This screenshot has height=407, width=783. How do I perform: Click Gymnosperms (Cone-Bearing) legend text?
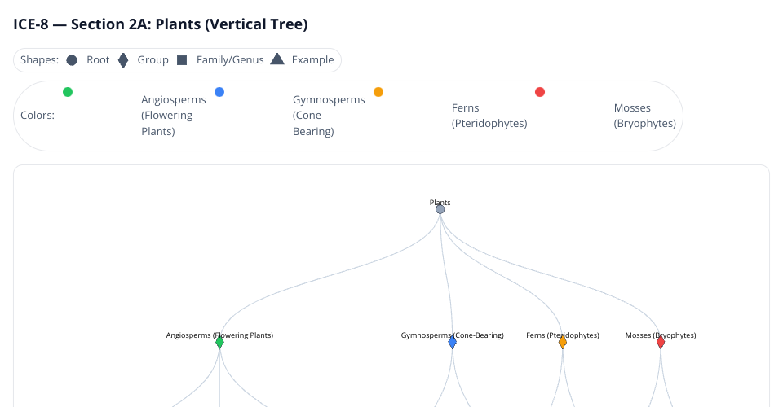click(x=329, y=116)
